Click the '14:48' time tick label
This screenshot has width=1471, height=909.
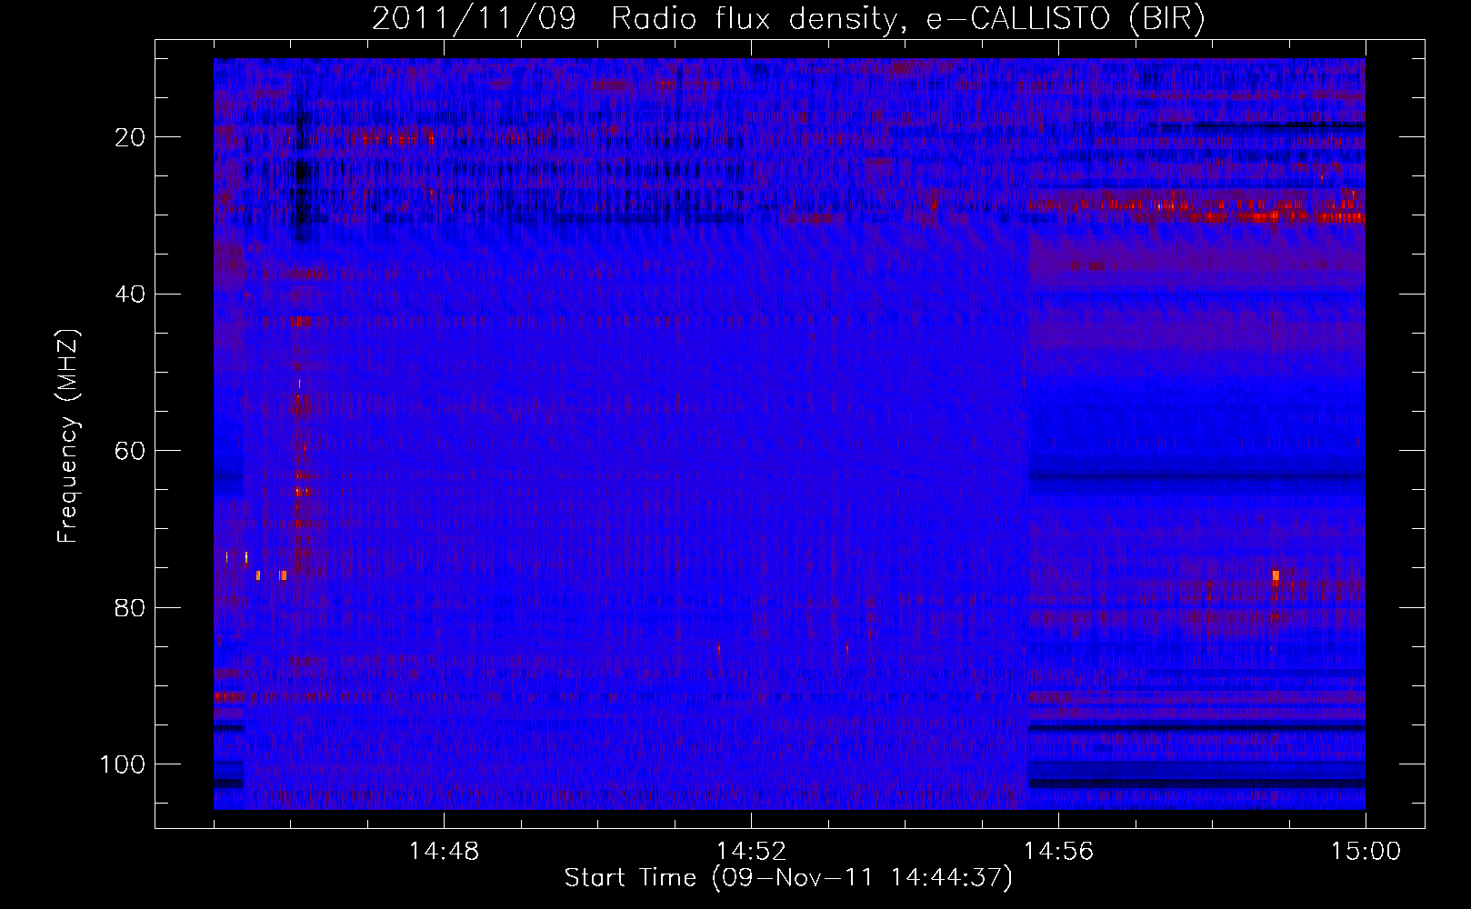tap(444, 852)
